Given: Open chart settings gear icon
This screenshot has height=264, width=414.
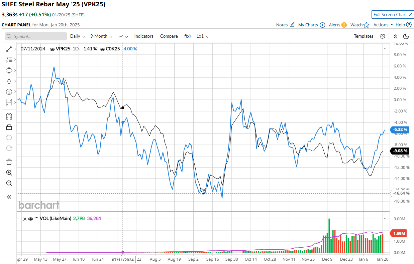Looking at the screenshot, I should click(383, 36).
